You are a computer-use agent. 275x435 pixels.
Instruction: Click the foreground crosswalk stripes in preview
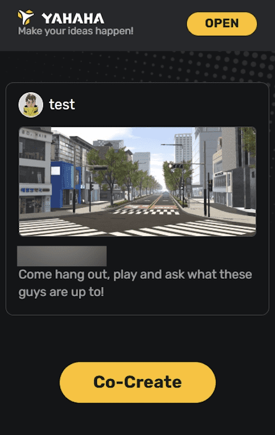point(137,227)
